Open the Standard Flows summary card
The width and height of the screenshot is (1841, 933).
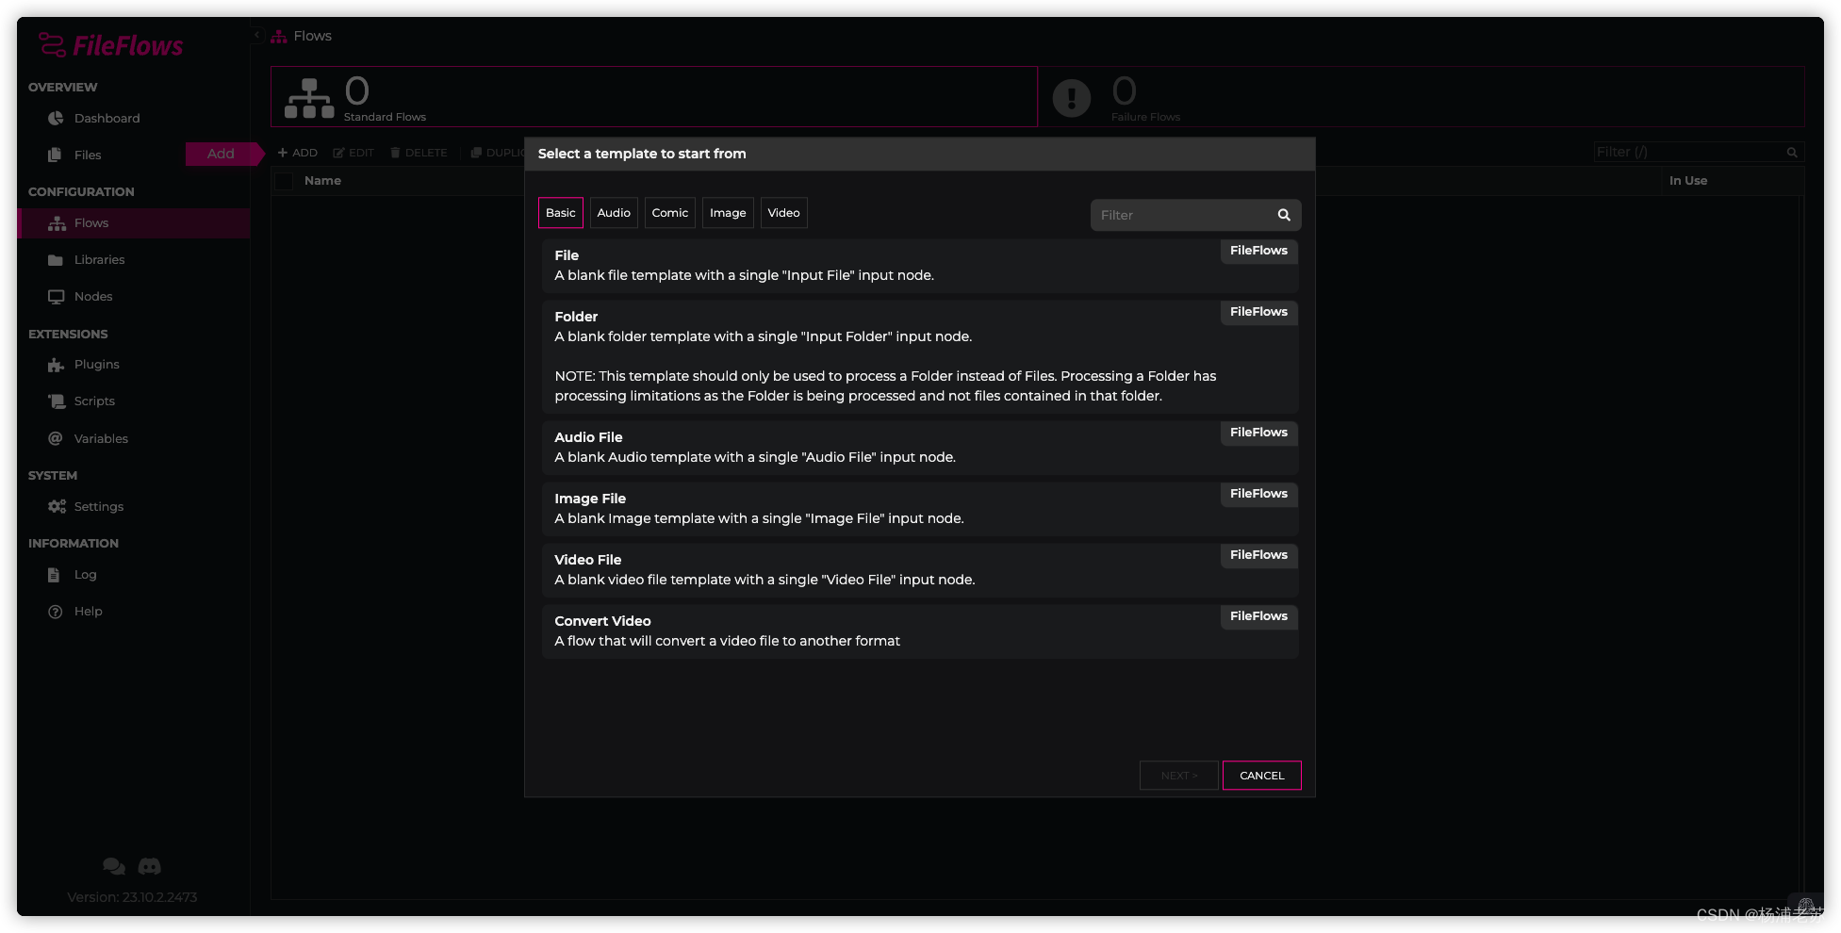coord(654,96)
